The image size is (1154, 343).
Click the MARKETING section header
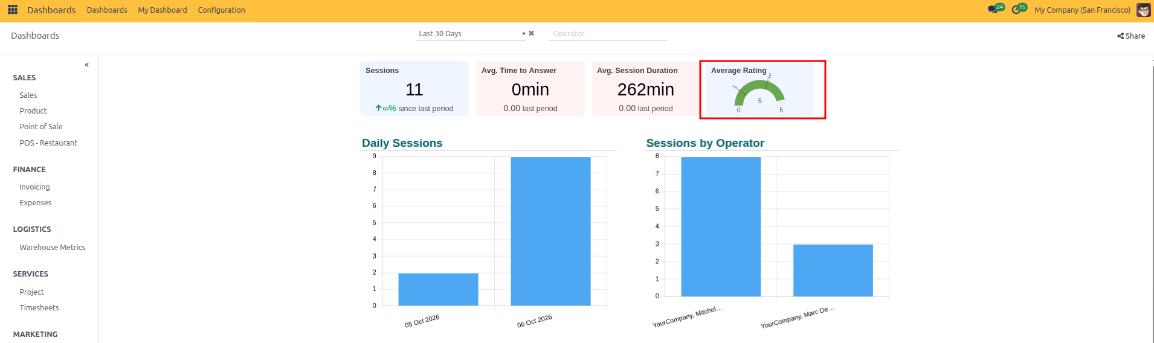35,334
